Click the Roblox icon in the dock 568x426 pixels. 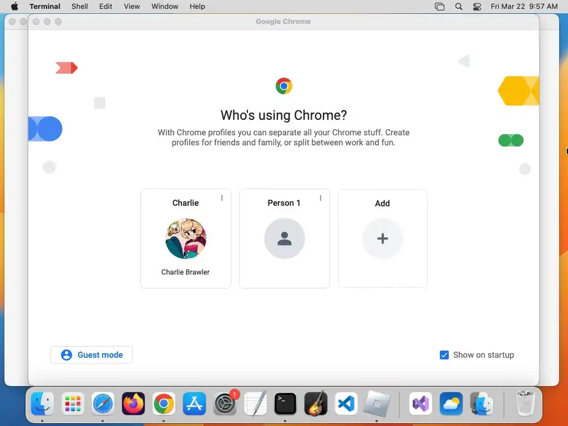point(377,404)
